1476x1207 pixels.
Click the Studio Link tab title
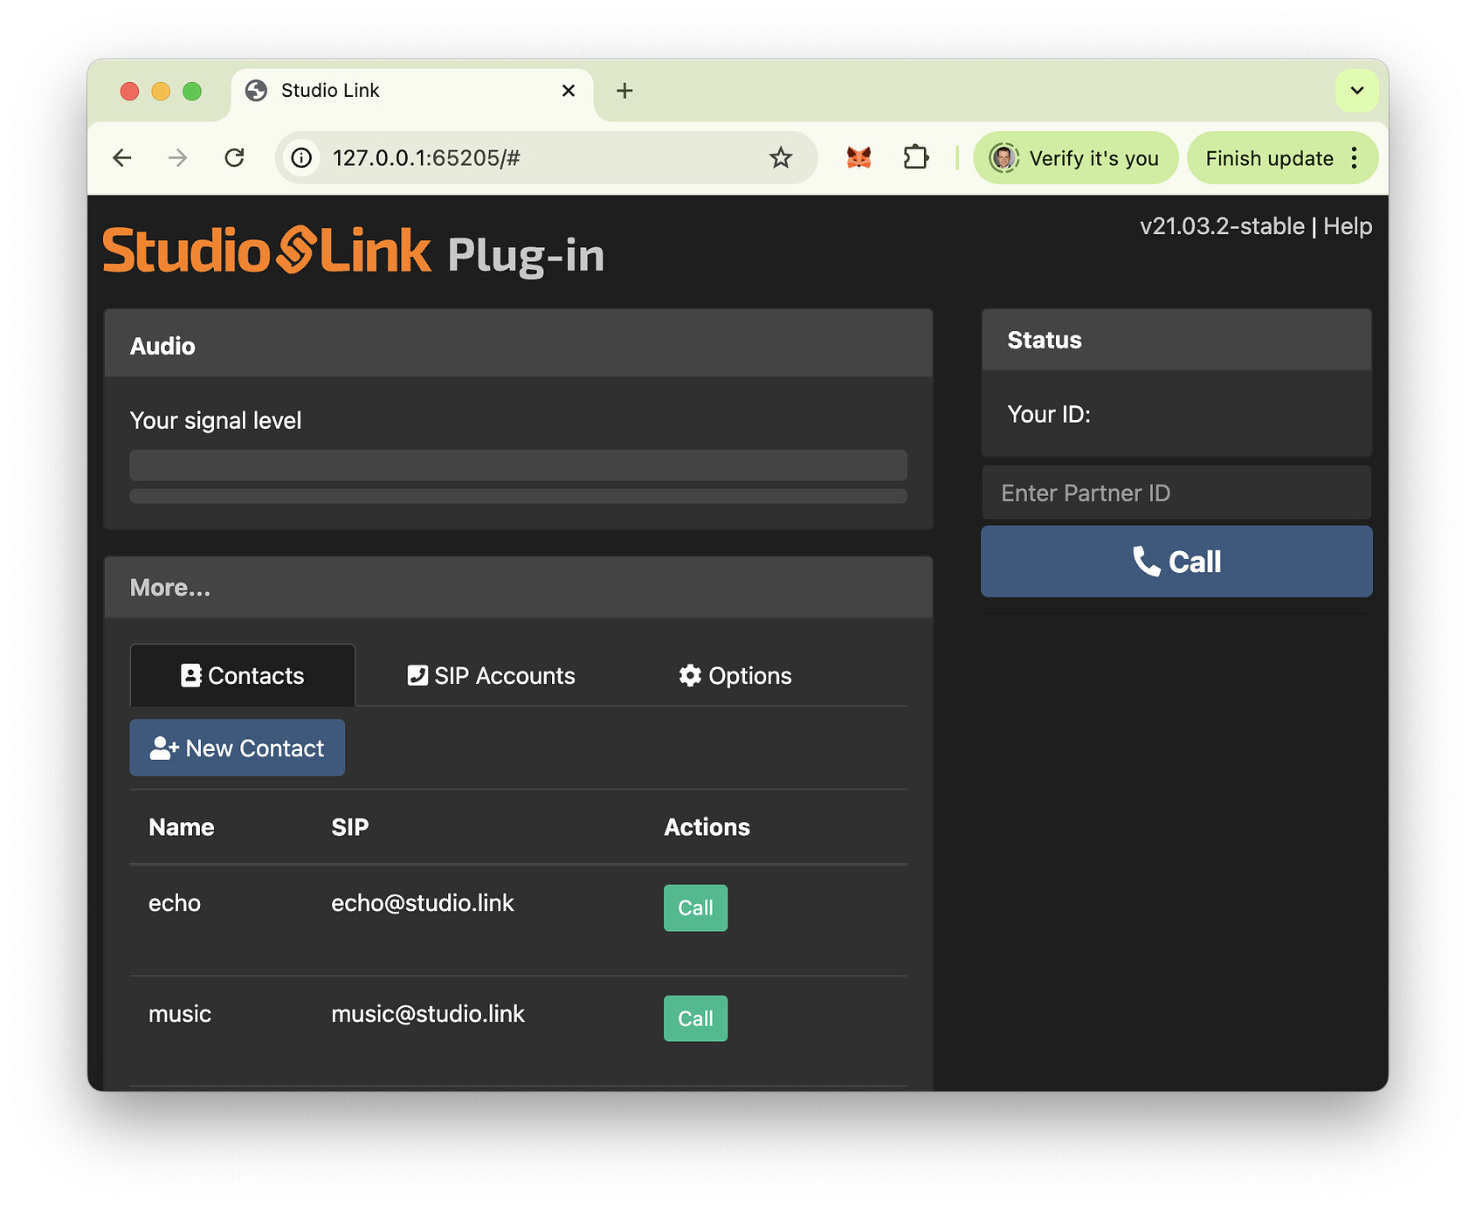(330, 91)
